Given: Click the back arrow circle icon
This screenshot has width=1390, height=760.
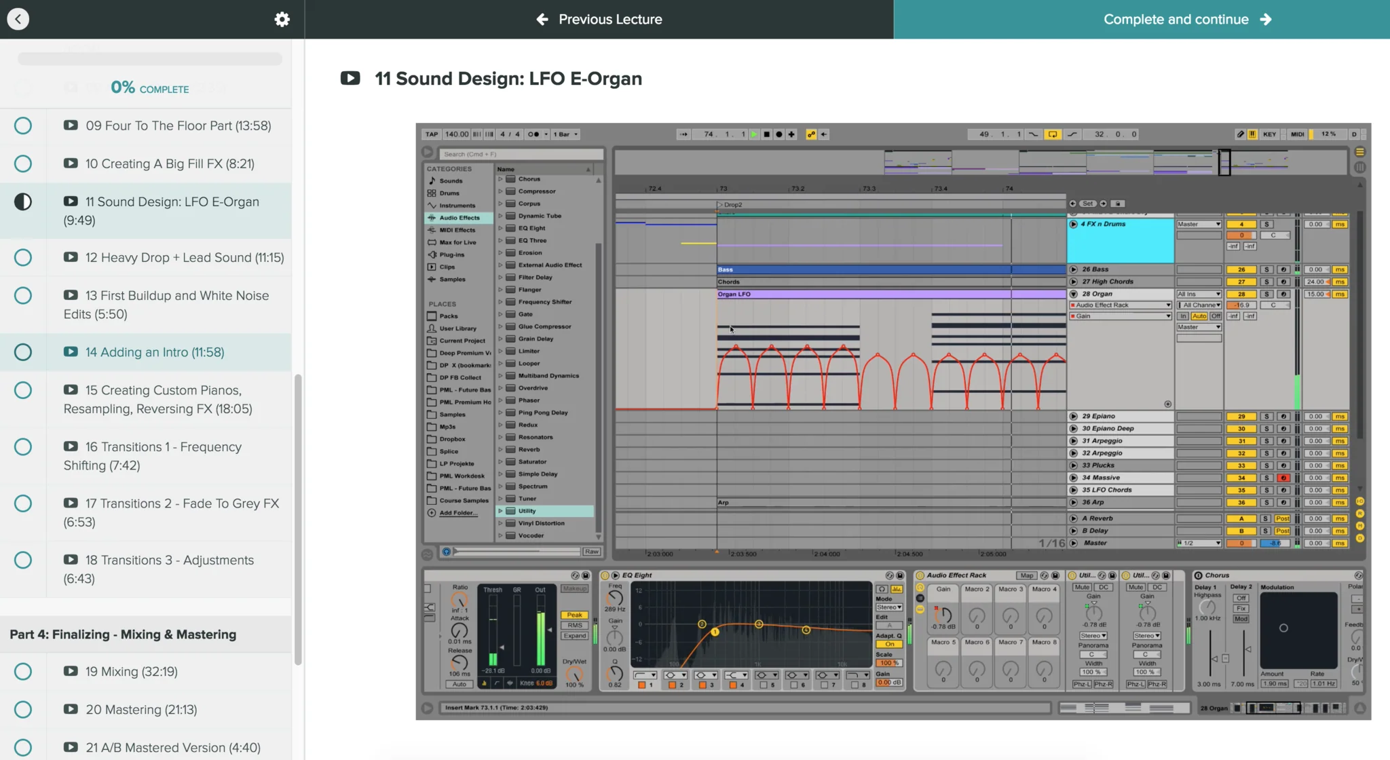Looking at the screenshot, I should click(18, 19).
